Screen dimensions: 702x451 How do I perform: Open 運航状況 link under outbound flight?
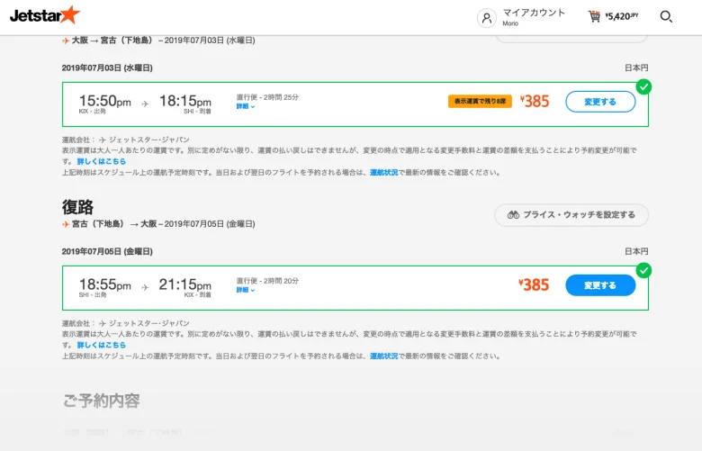[x=383, y=173]
